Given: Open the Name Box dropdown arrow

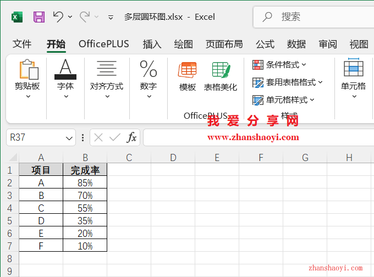Looking at the screenshot, I should tap(69, 138).
